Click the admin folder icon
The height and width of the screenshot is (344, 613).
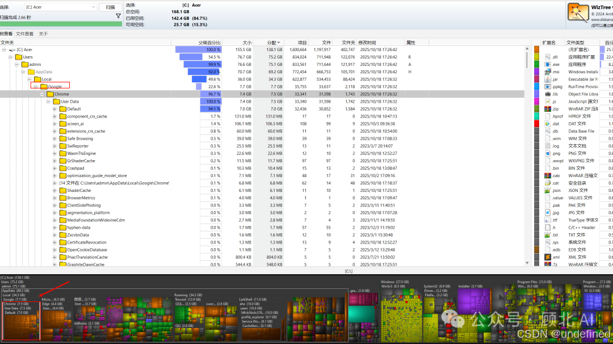coord(25,65)
